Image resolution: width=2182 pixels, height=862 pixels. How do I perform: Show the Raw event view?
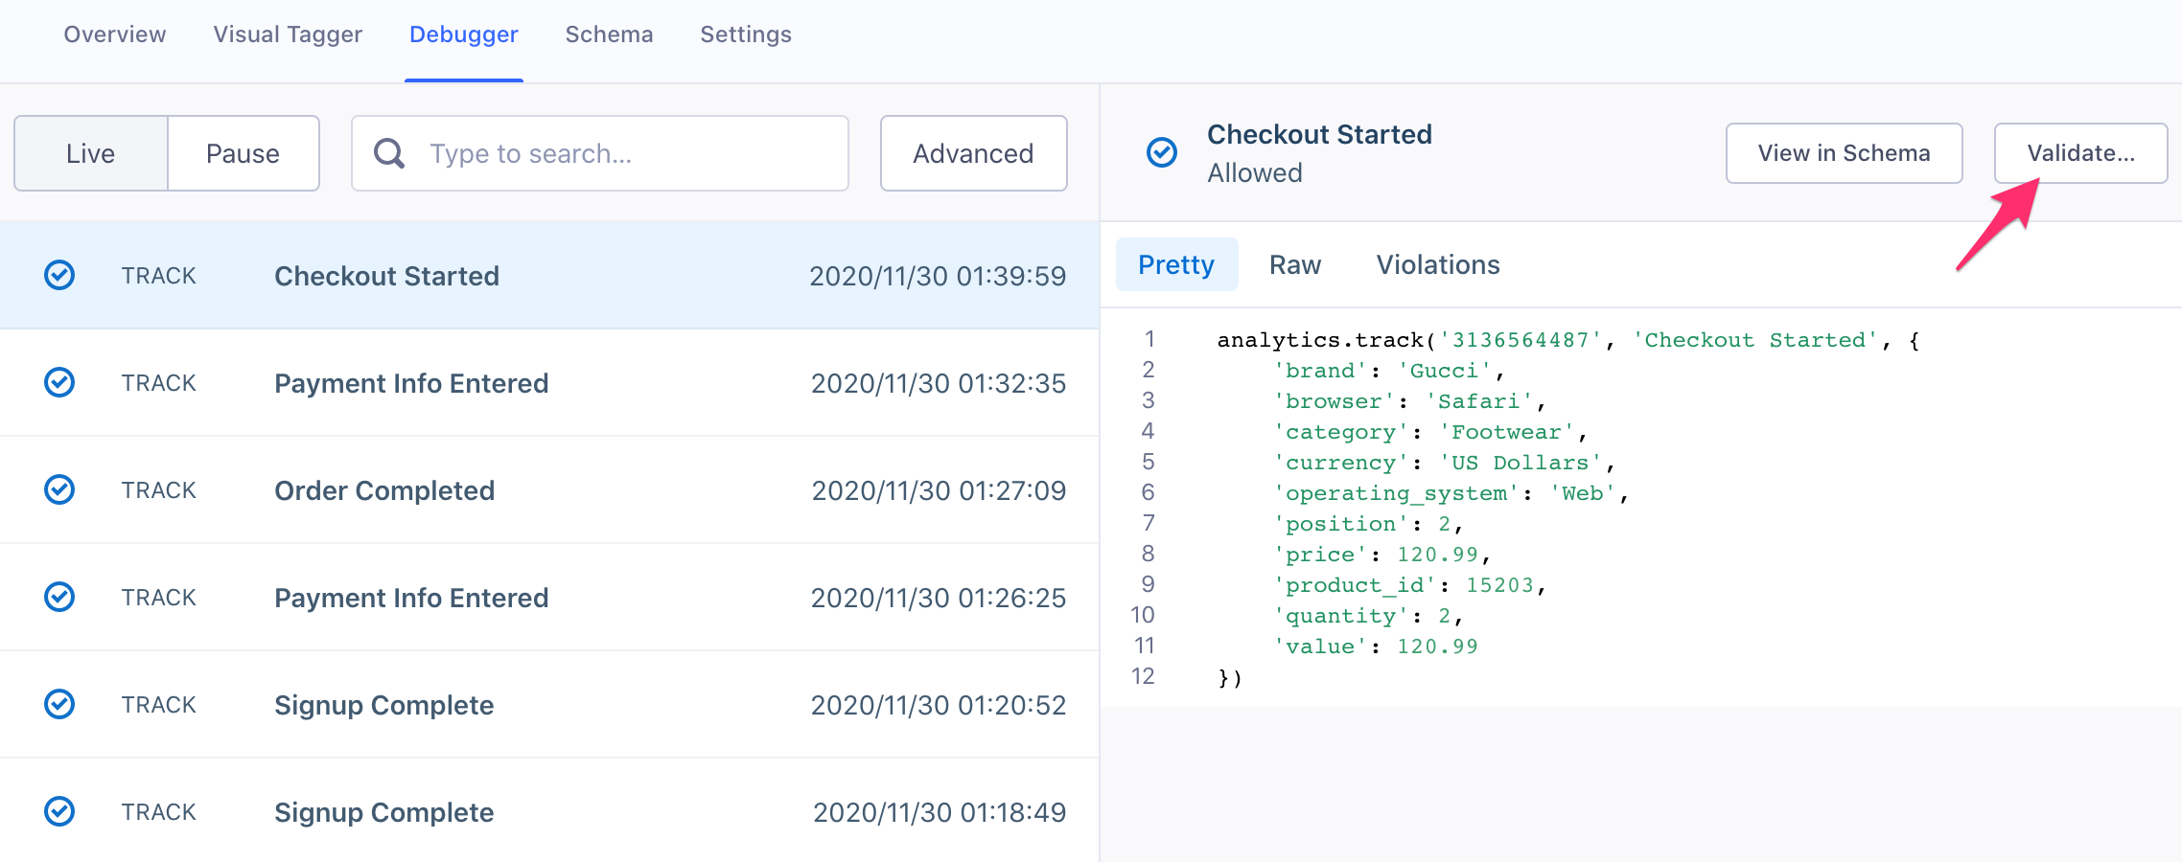tap(1295, 265)
